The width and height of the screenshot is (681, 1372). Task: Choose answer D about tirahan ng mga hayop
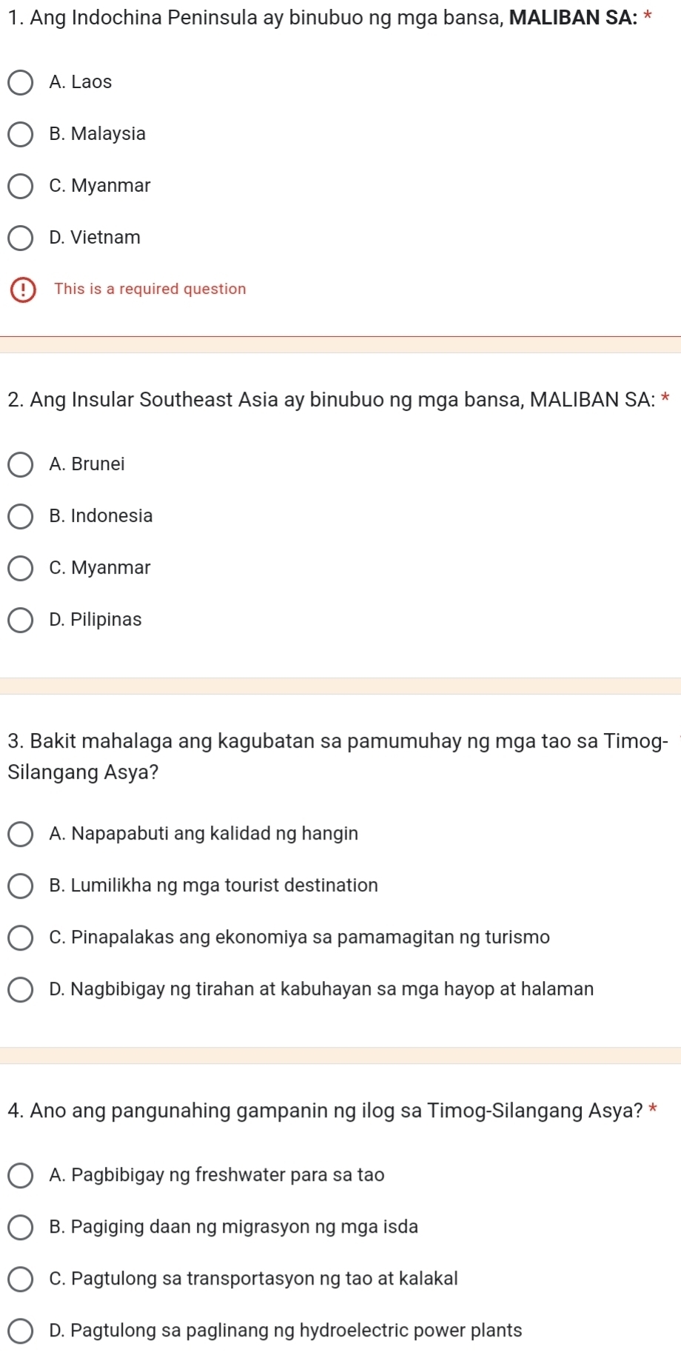click(x=21, y=989)
